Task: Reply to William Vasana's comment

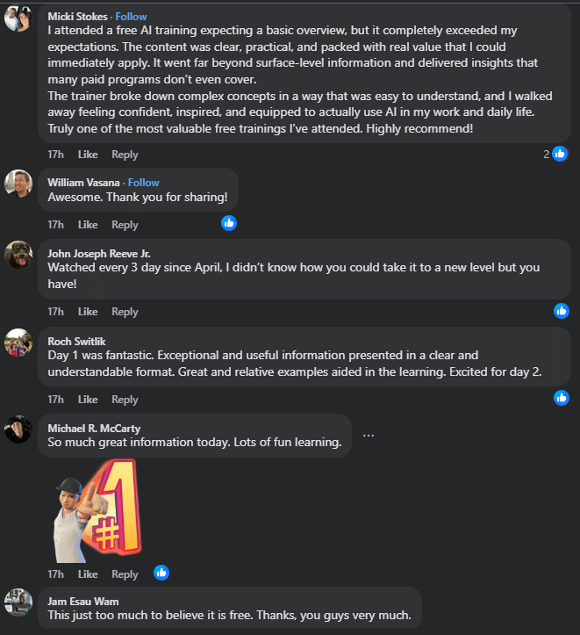Action: (x=125, y=225)
